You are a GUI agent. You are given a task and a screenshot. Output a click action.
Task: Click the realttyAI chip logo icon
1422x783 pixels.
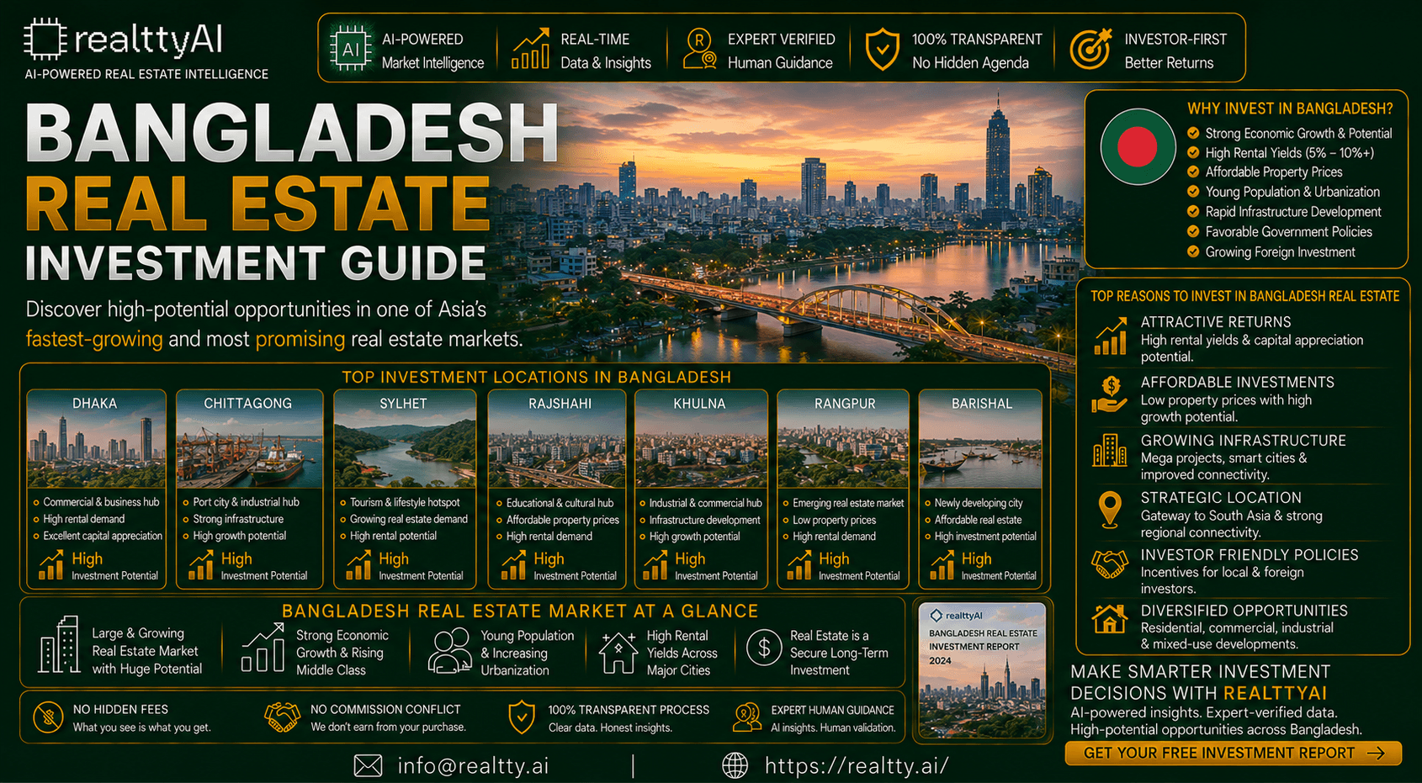tap(45, 39)
